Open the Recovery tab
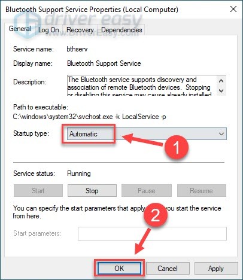243x280 pixels. tap(80, 30)
